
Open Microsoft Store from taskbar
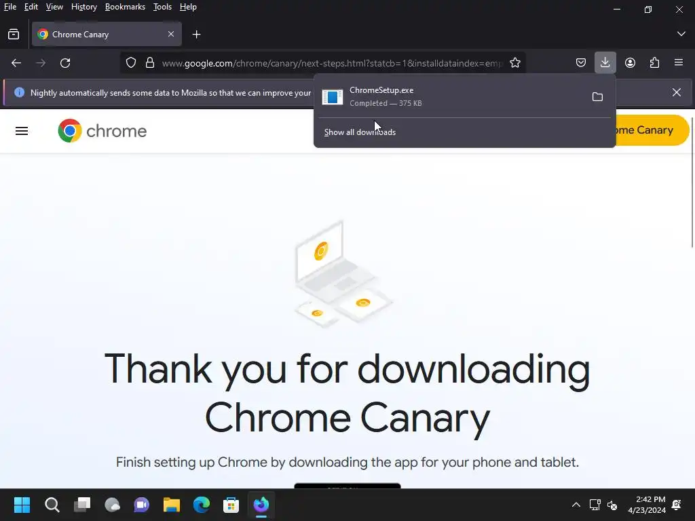point(231,505)
